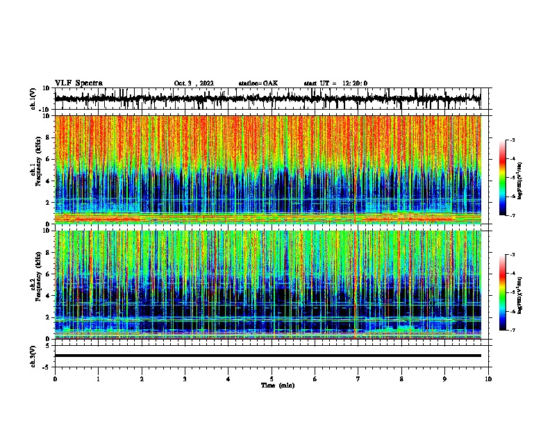Click the ch.2 color bar log(PSD) unit label
This screenshot has width=550, height=425.
click(x=519, y=295)
